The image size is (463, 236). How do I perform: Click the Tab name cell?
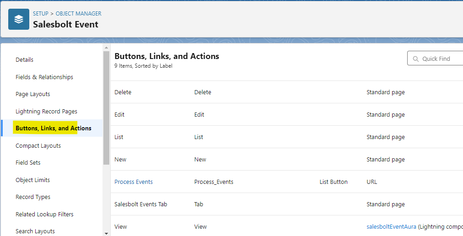pyautogui.click(x=199, y=204)
